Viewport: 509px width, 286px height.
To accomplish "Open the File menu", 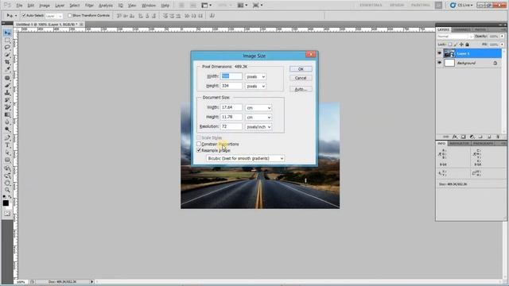I will [19, 6].
